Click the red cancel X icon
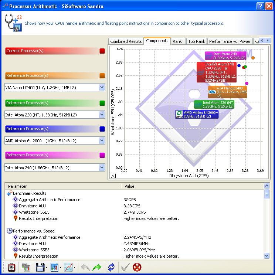 point(137,267)
